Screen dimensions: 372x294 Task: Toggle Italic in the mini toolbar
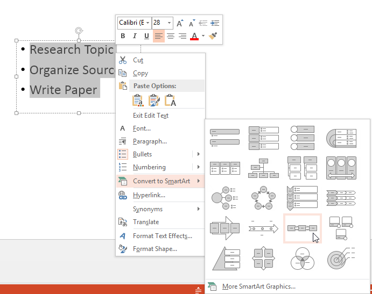coord(135,36)
